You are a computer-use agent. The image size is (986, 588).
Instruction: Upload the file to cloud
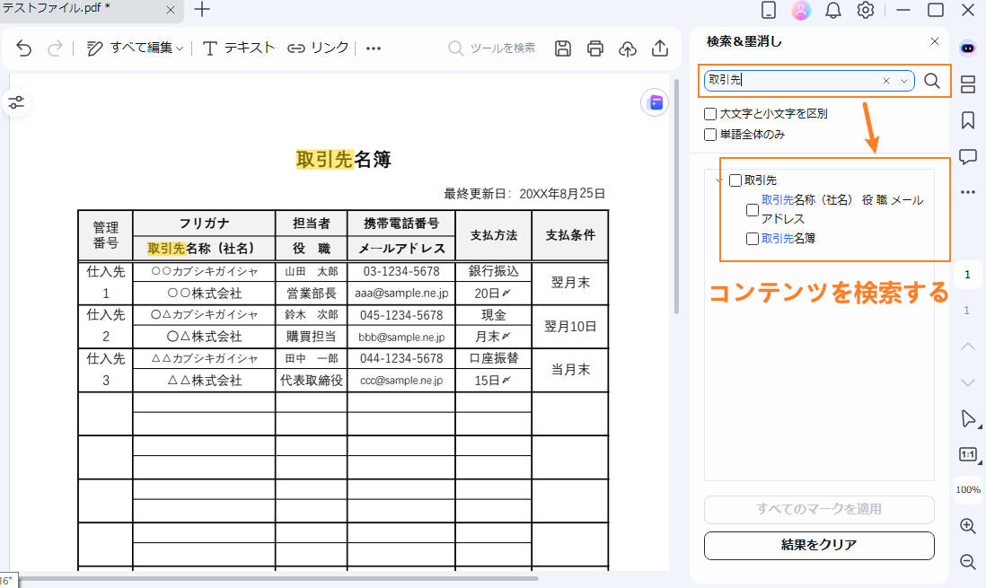coord(628,48)
